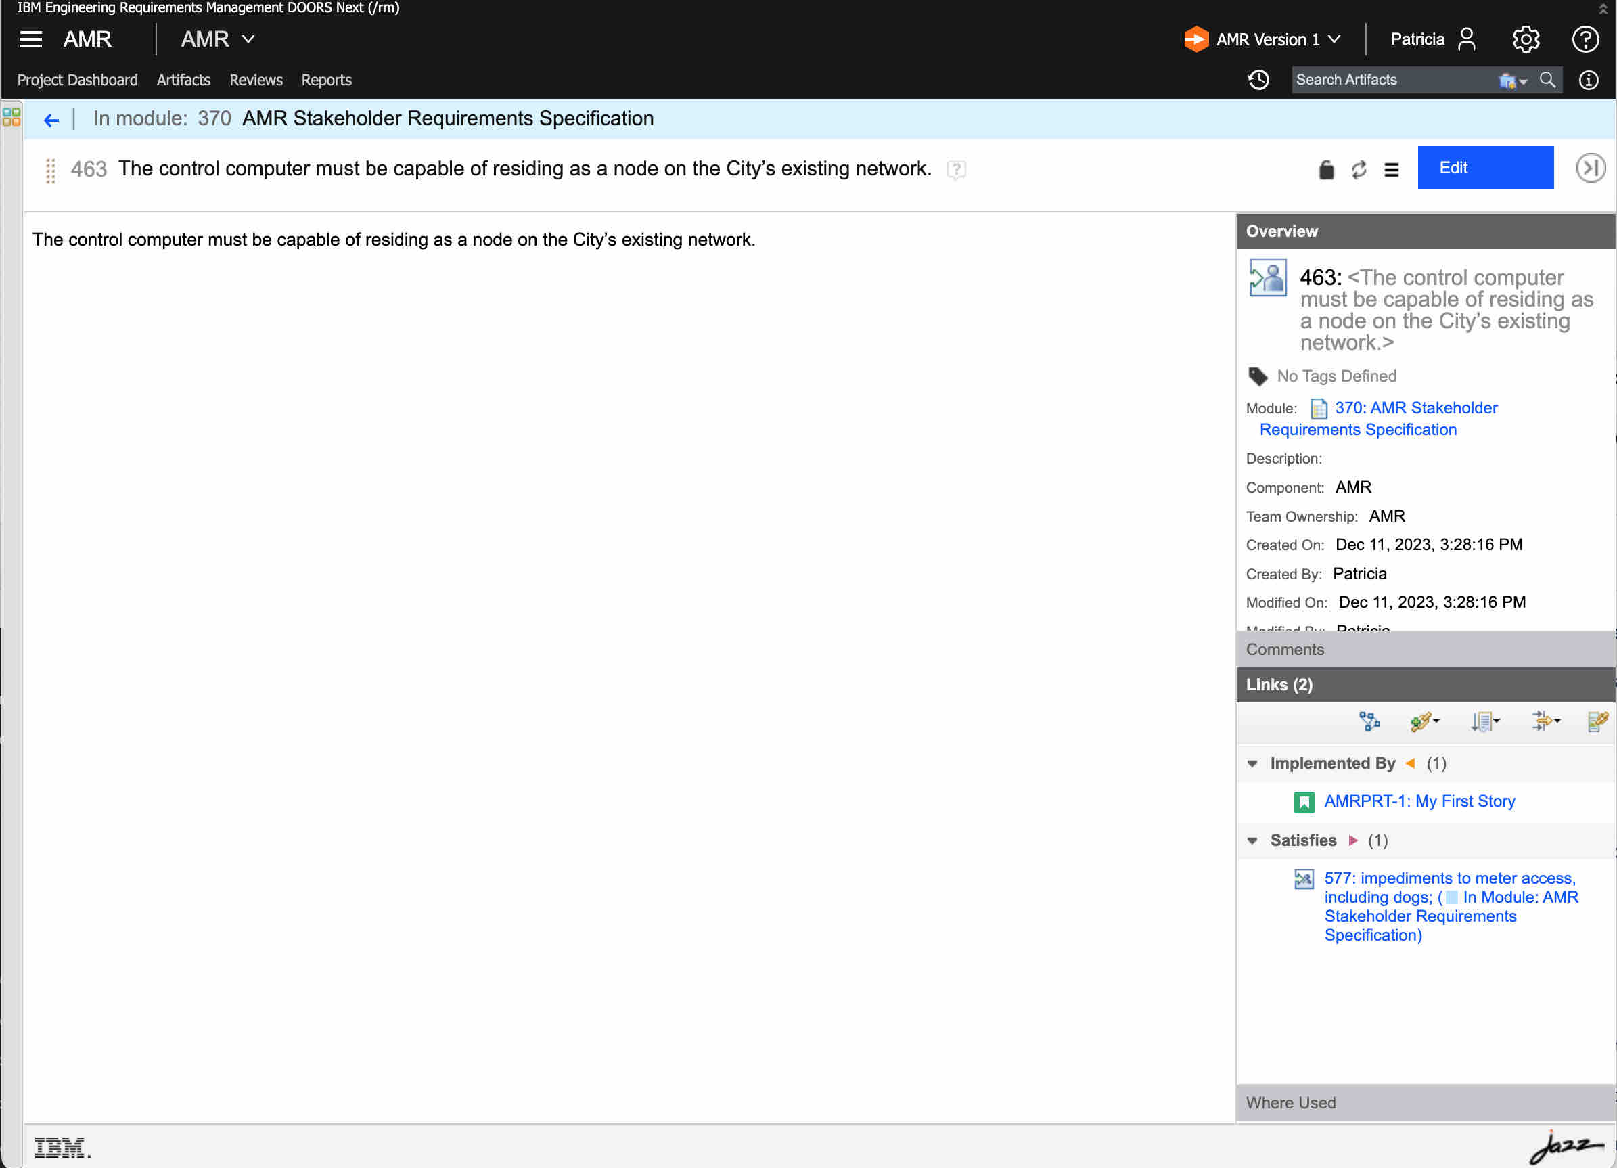Open the settings gear menu
The height and width of the screenshot is (1168, 1617).
click(1525, 39)
